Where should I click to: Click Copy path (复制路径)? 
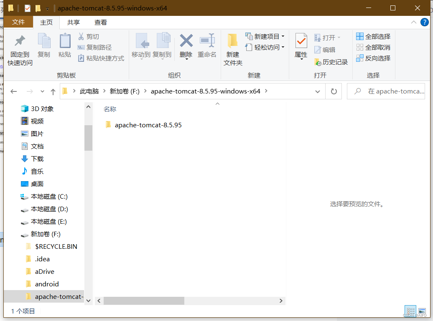(95, 48)
